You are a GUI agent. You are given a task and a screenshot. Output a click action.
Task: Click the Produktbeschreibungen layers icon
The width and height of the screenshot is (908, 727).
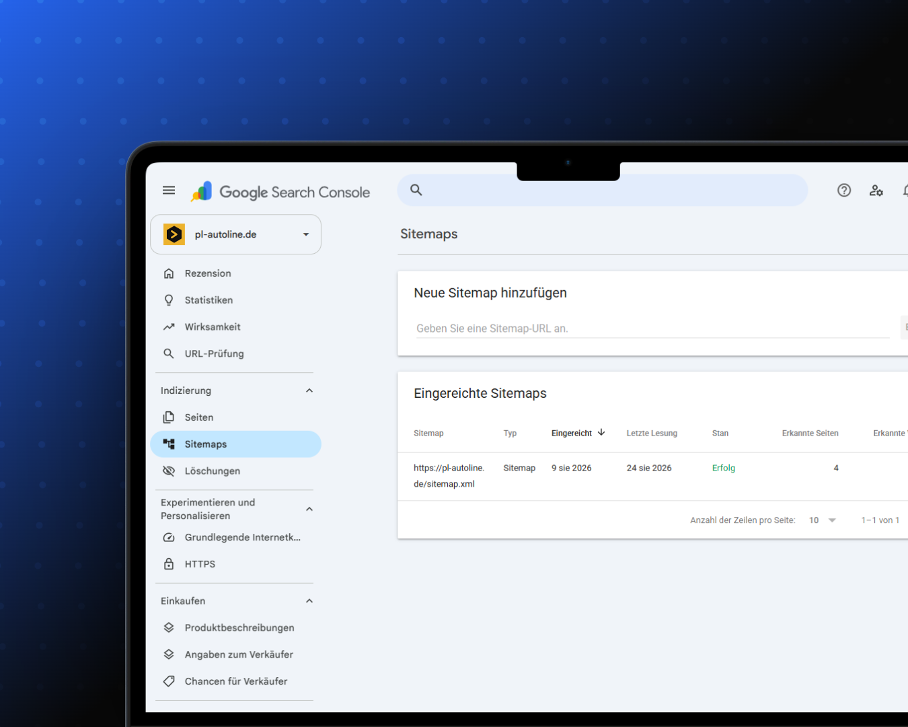169,627
